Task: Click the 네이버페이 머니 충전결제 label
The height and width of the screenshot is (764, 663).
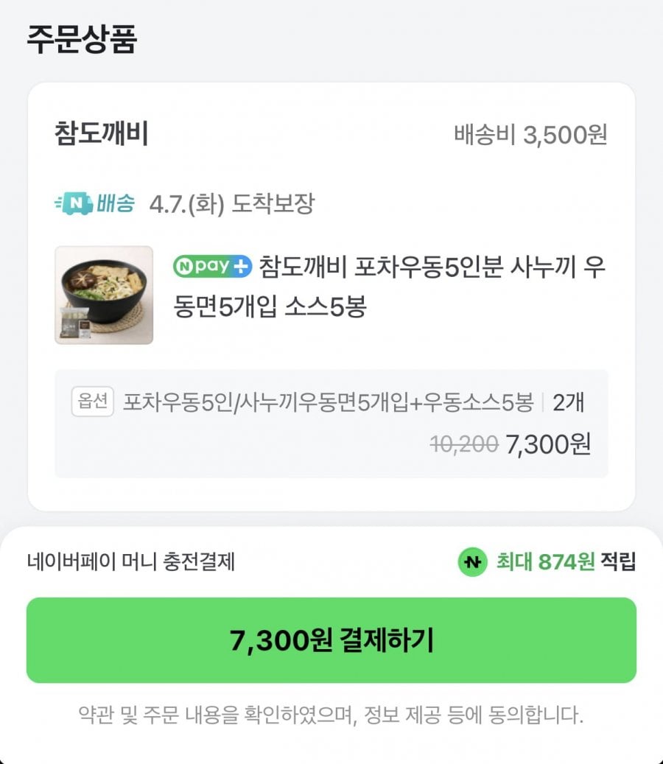Action: tap(131, 562)
